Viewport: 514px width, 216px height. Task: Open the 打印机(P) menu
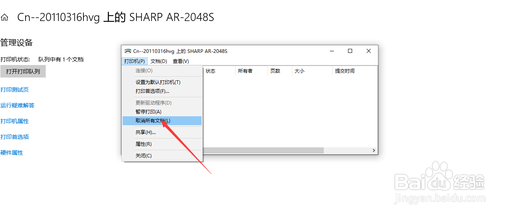click(134, 61)
